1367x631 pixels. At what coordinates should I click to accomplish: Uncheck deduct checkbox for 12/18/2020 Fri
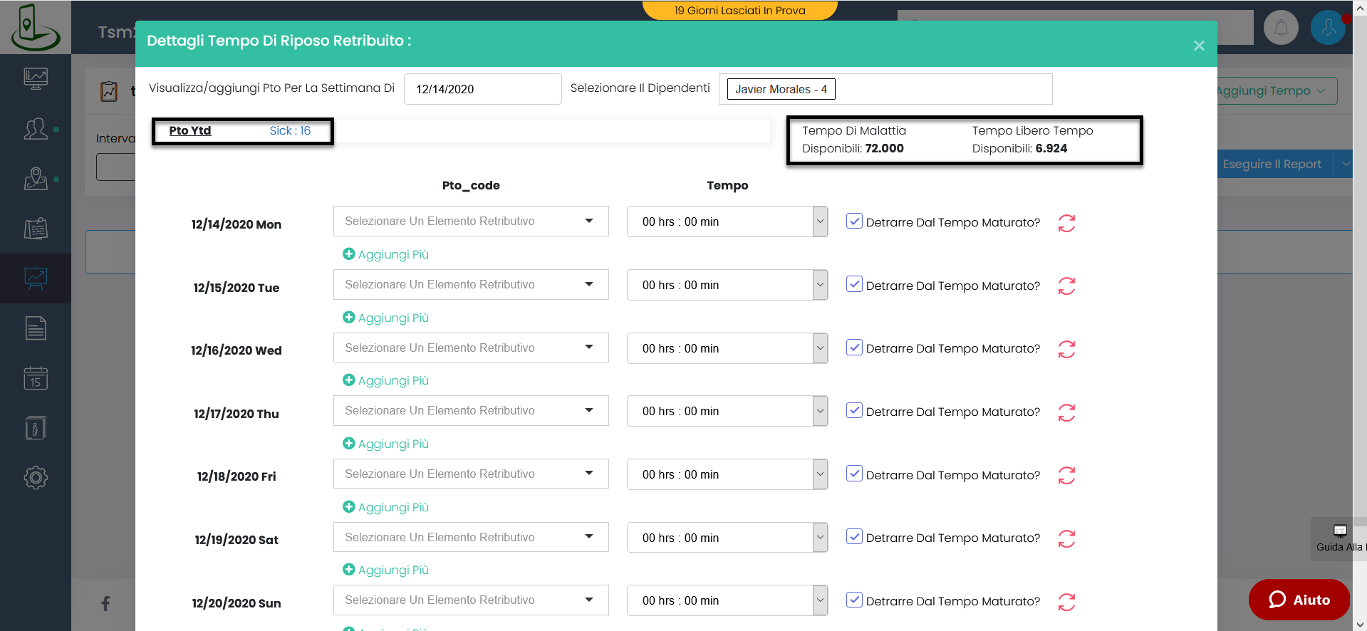tap(854, 474)
